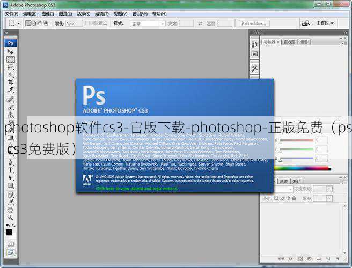Open the 滤镜(T) menu
Image resolution: width=352 pixels, height=268 pixels.
(102, 14)
